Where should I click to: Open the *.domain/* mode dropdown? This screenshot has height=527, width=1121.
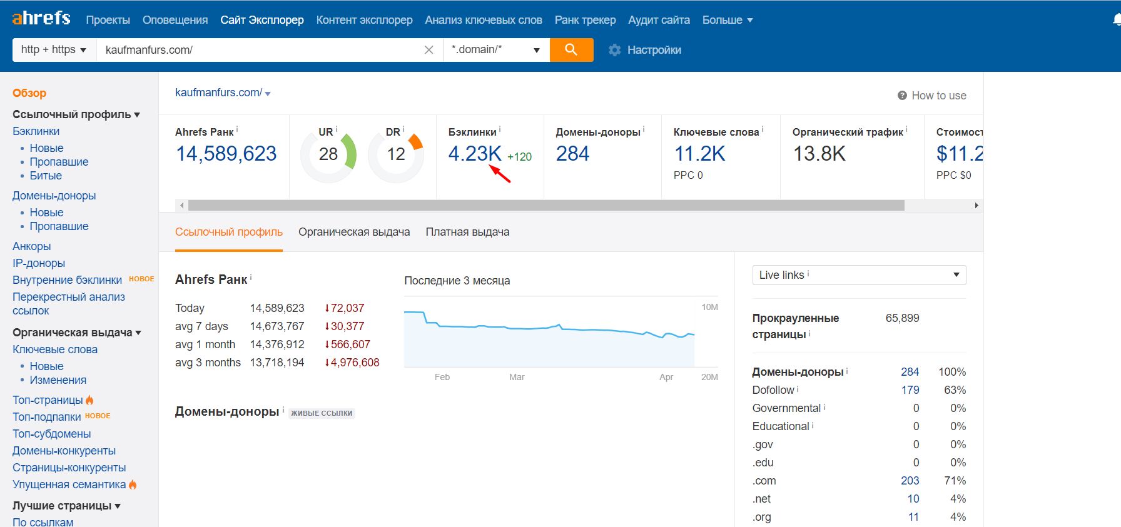pos(496,49)
